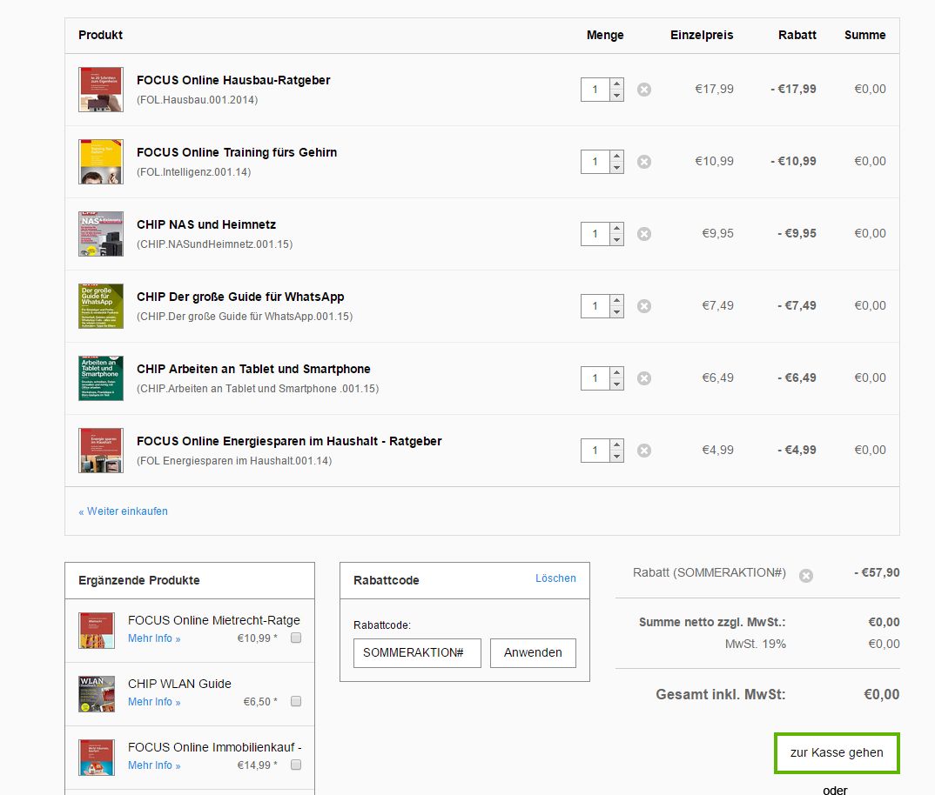The height and width of the screenshot is (795, 935).
Task: Decrease quantity of Hausbau-Ratgeber
Action: 616,96
